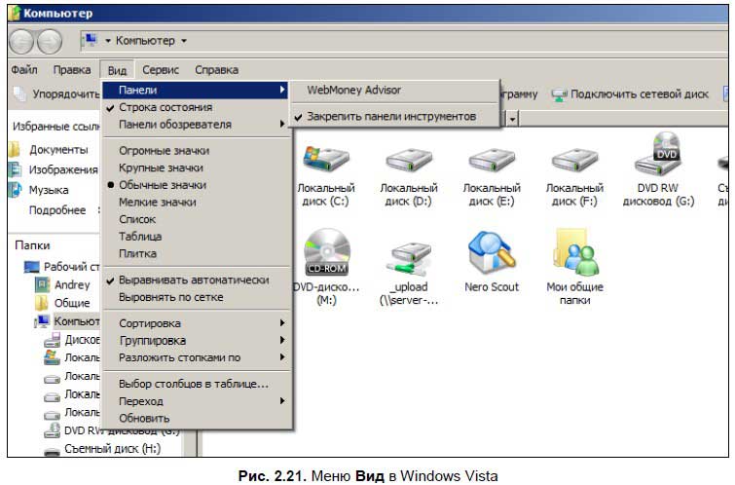Select Обычные значки view mode
This screenshot has height=485, width=735.
coord(162,185)
